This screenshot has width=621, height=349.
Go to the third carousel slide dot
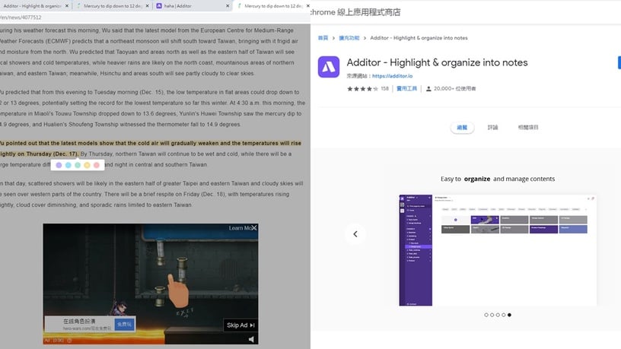(x=498, y=315)
